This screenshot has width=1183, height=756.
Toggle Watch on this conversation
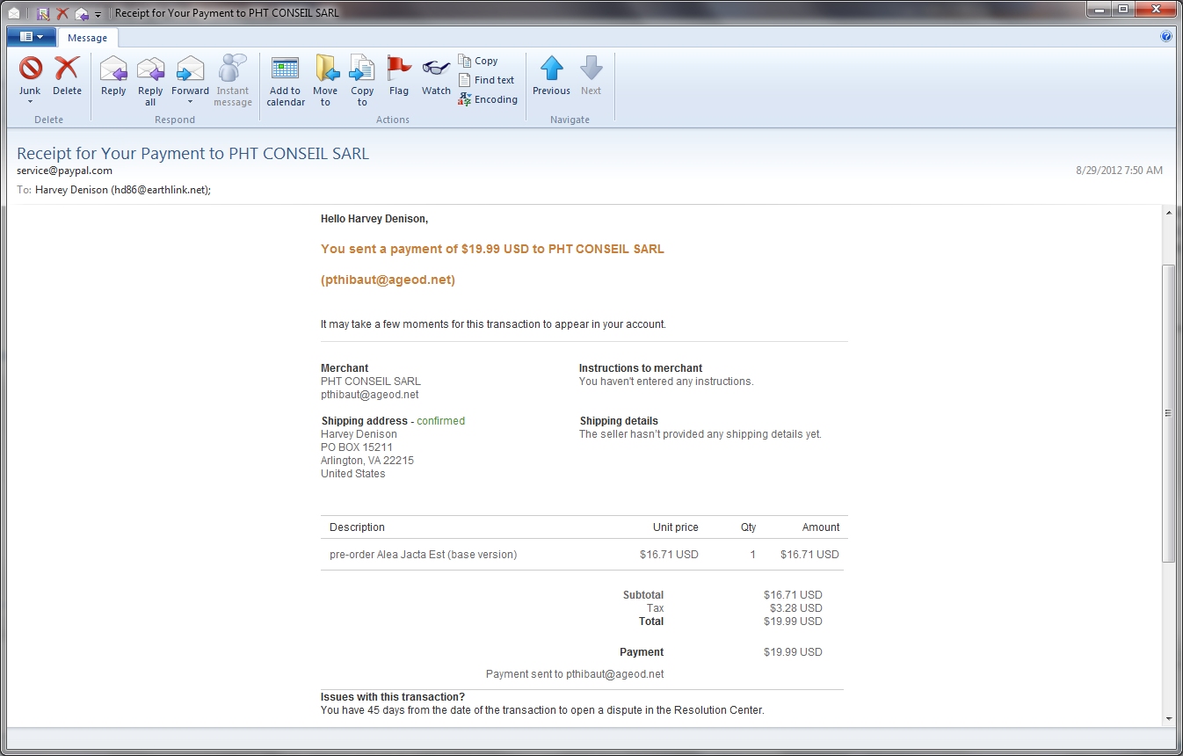pos(436,76)
